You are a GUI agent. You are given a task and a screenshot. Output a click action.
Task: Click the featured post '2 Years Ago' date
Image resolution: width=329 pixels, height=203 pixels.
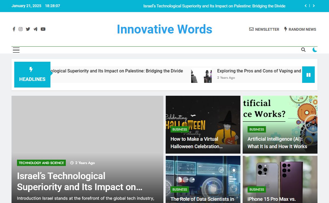(x=83, y=163)
